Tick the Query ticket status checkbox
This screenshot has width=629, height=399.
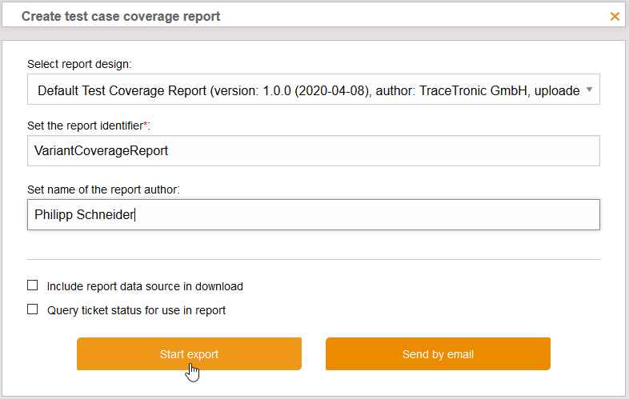(33, 309)
